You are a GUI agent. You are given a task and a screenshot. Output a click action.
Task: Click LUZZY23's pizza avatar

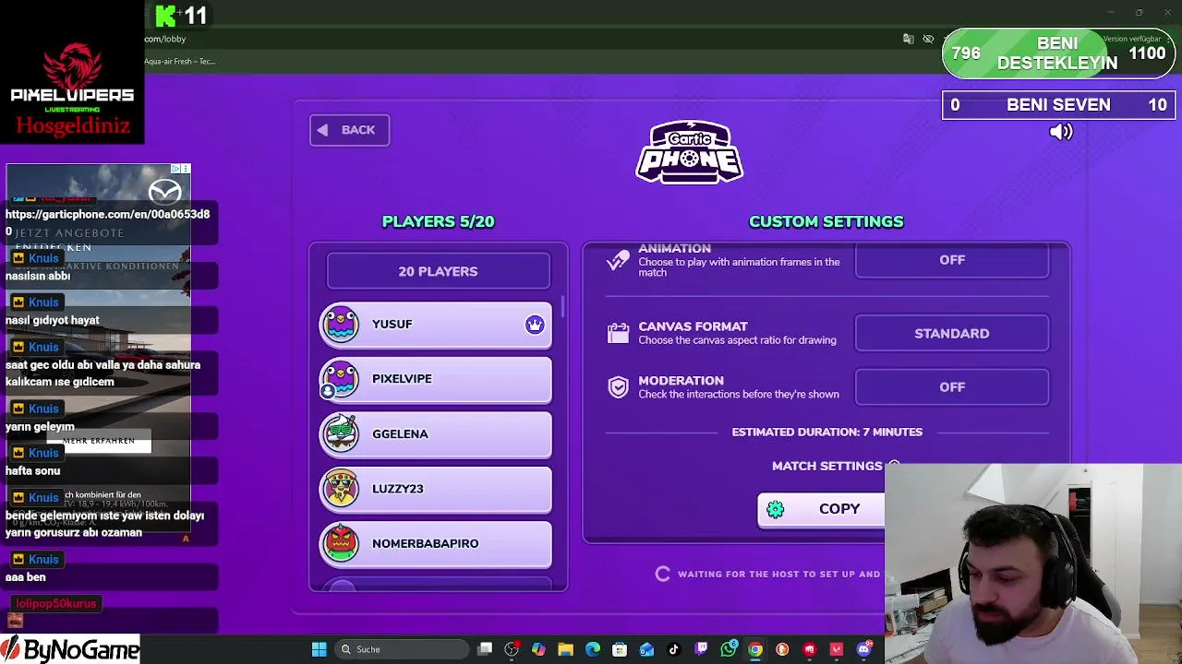point(342,489)
